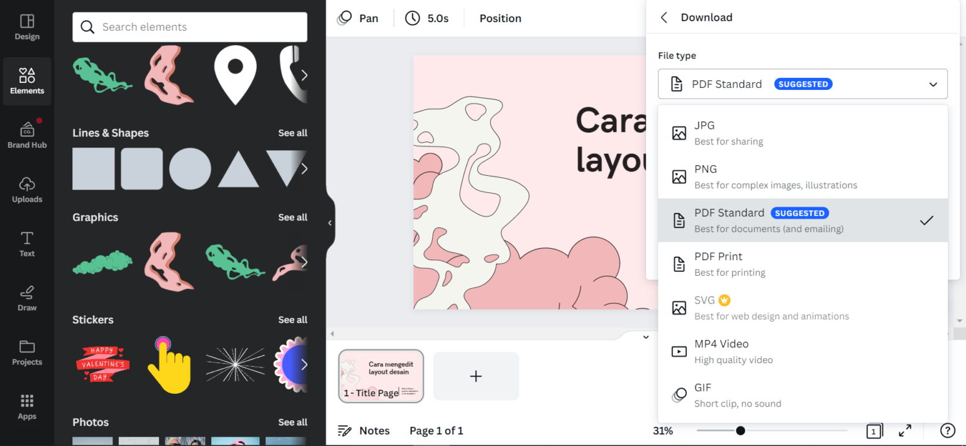Select MP4 Video file type option
966x446 pixels.
(802, 351)
